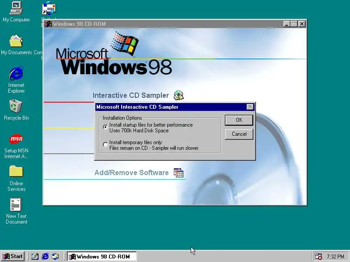Viewport: 350px width, 262px height.
Task: Open the Start menu
Action: (13, 256)
